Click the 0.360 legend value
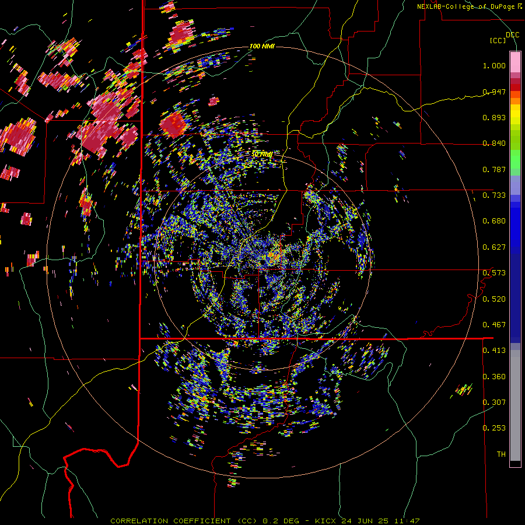Image resolution: width=525 pixels, height=525 pixels. 494,376
